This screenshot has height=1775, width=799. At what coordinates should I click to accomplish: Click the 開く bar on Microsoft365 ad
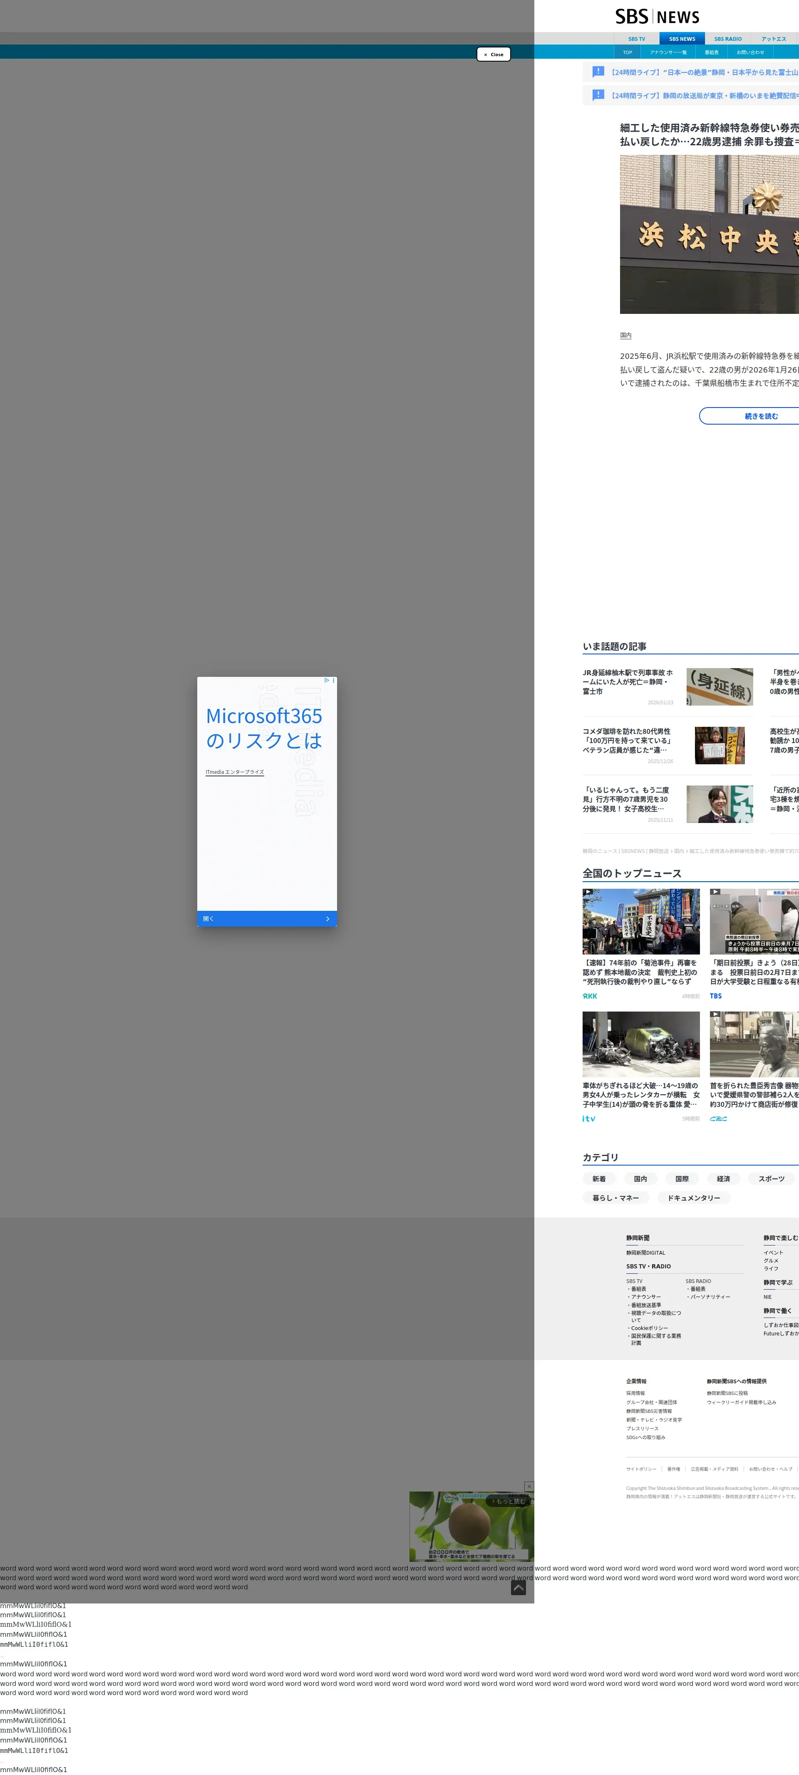tap(267, 918)
